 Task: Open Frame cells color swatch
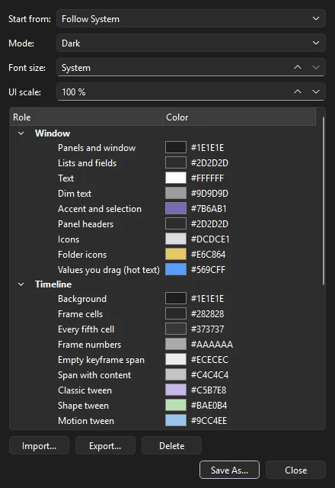tap(176, 313)
